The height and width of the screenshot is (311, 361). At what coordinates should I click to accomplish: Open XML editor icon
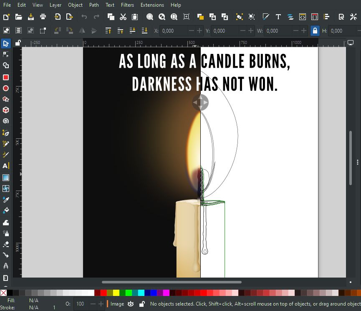tap(302, 17)
